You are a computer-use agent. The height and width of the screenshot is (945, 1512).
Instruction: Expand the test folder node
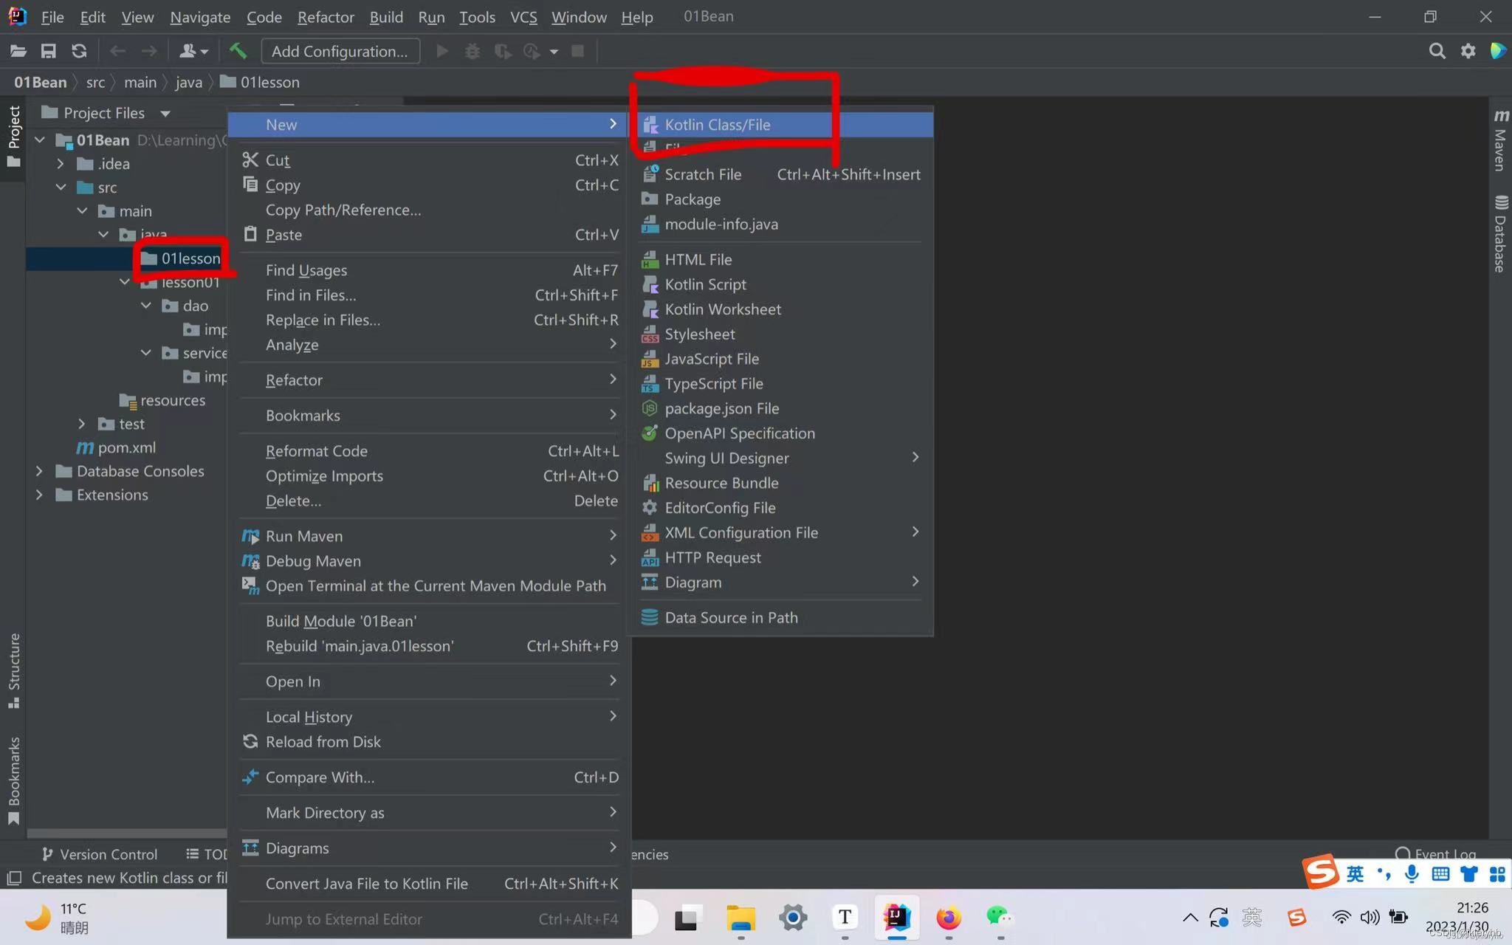coord(82,424)
